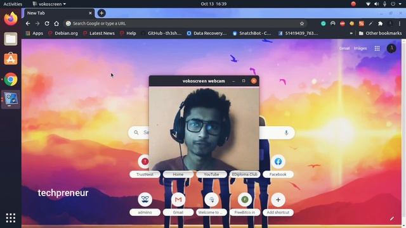Select the New Tab tab
Screen dimensions: 406x228
[58, 13]
